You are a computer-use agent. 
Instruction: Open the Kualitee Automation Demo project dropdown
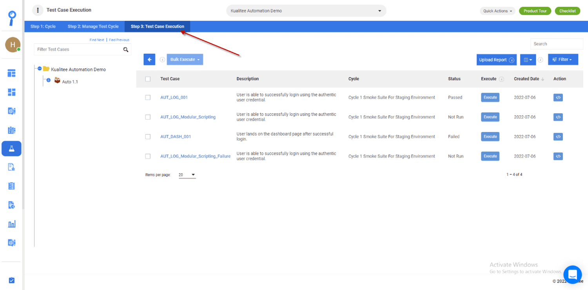click(306, 11)
